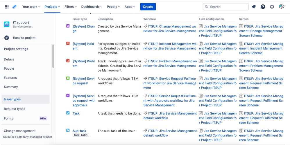This screenshot has height=145, width=290.
Task: Click the Workflow column header
Action: coord(150,19)
